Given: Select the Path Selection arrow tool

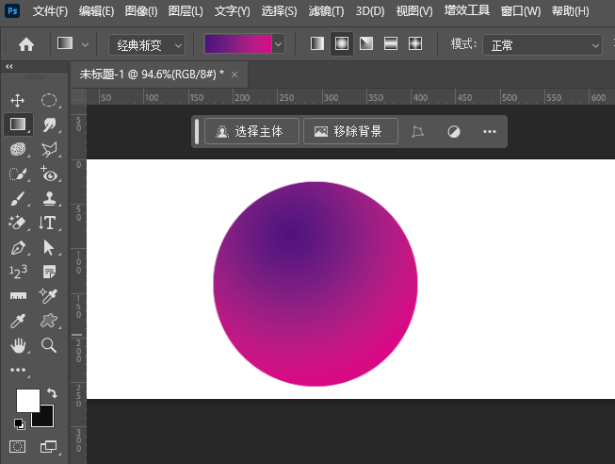Looking at the screenshot, I should click(x=49, y=247).
